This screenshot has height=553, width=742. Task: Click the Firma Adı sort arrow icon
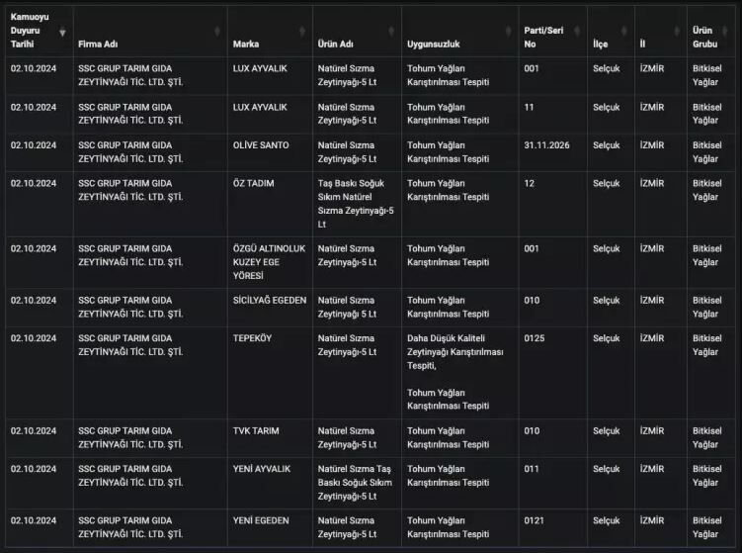(x=217, y=32)
